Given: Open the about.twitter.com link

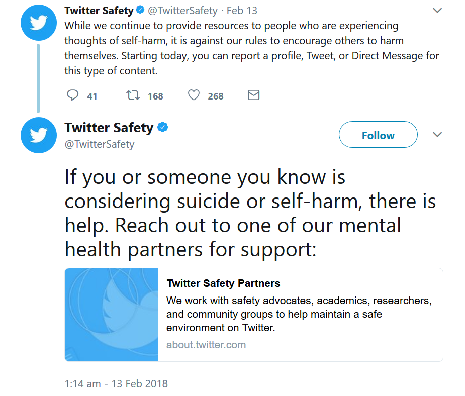Looking at the screenshot, I should [206, 345].
